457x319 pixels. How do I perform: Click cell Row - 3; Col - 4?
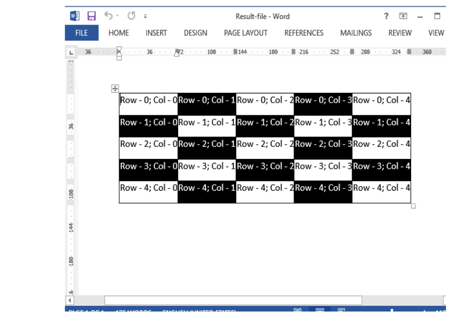point(382,170)
